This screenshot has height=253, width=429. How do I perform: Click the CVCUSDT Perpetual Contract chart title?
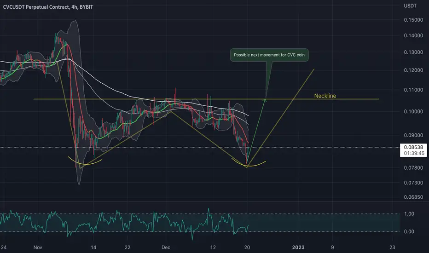tap(48, 7)
